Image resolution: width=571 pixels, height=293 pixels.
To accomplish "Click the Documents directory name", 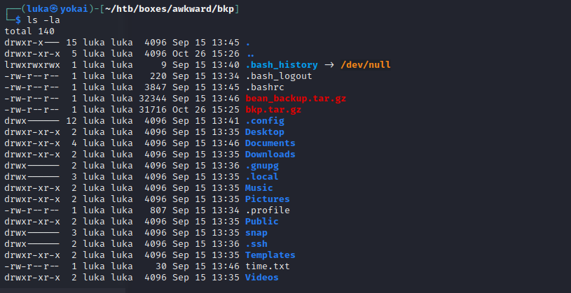I will click(270, 143).
